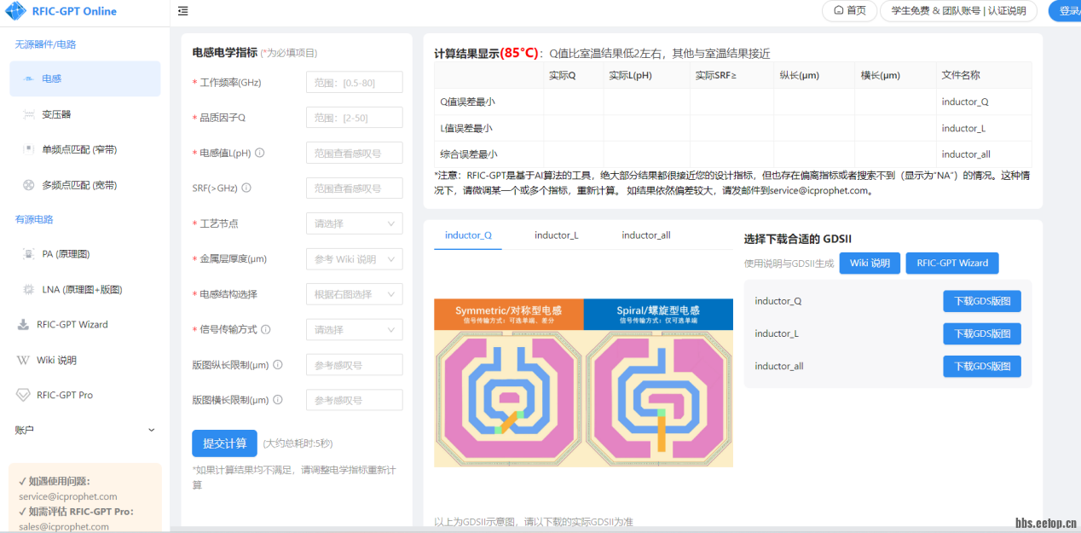The width and height of the screenshot is (1081, 533).
Task: Click the LNA chip icon in sidebar
Action: (28, 290)
